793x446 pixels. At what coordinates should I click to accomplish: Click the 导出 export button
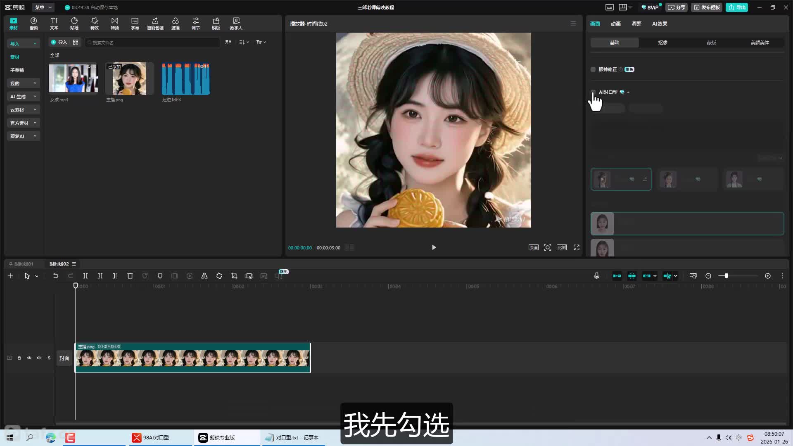tap(737, 7)
